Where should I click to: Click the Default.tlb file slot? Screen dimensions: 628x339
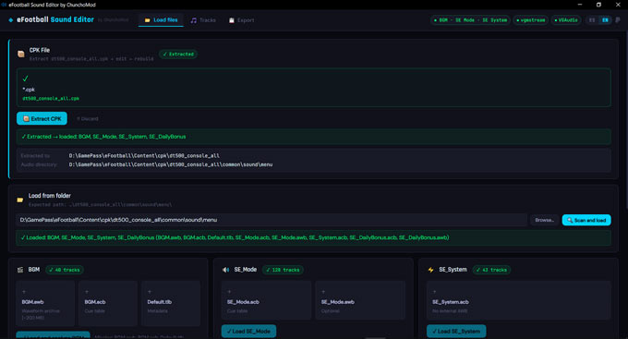(x=171, y=303)
